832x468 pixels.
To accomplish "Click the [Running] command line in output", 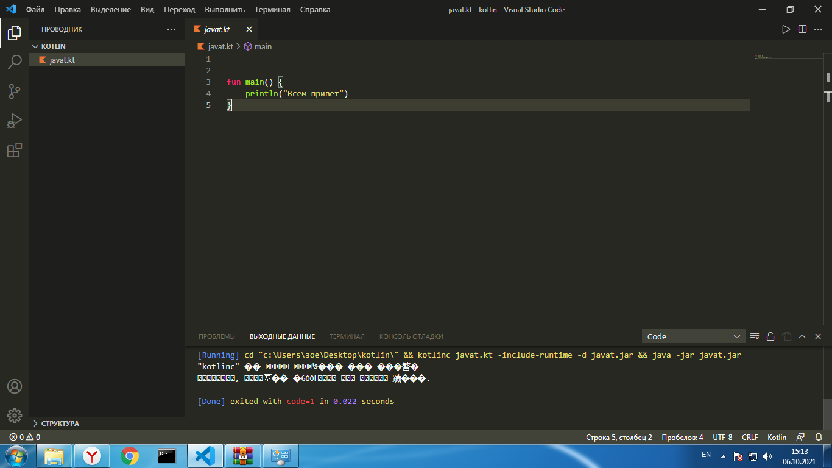I will pos(469,355).
